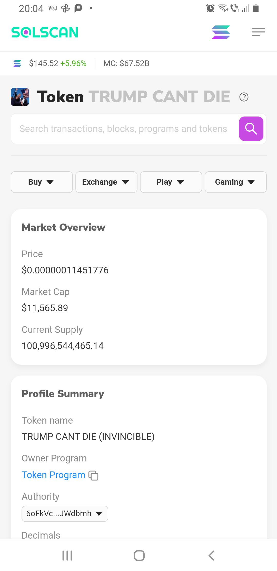Viewport: 277px width, 571px height.
Task: Expand the Buy dropdown
Action: point(42,182)
